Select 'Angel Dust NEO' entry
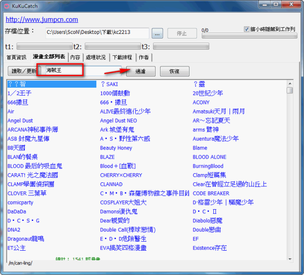The height and width of the screenshot is (275, 304). (119, 121)
